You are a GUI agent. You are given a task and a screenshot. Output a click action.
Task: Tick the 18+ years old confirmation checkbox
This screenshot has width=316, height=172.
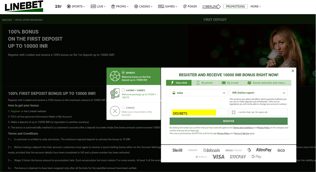[x=233, y=112]
